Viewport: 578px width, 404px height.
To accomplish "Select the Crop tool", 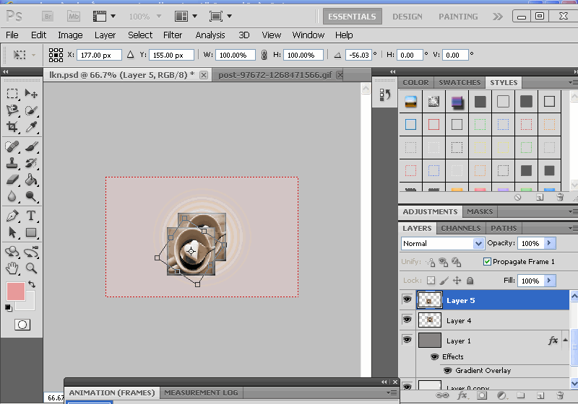I will tap(12, 126).
